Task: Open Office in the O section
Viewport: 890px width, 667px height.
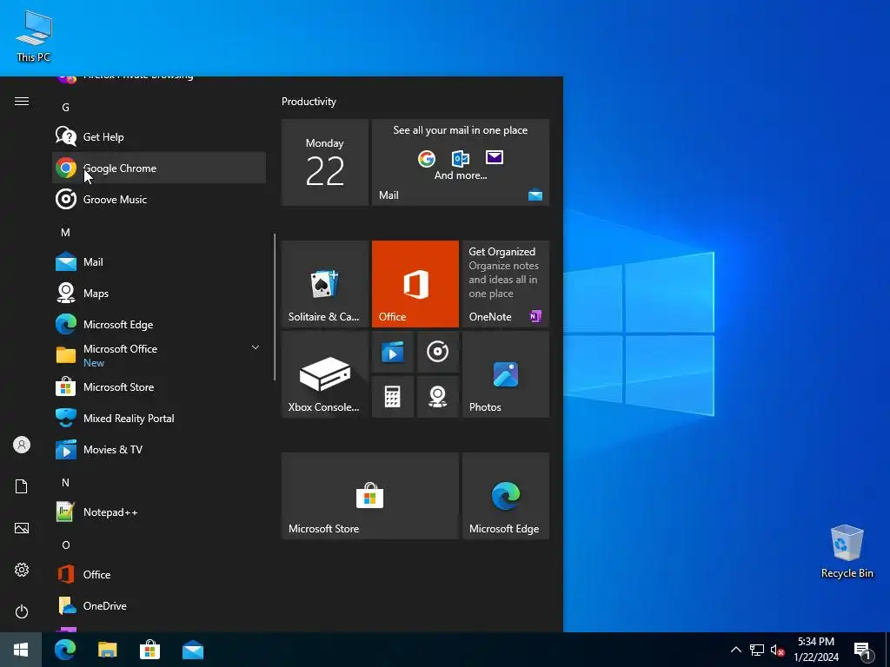Action: click(x=159, y=574)
